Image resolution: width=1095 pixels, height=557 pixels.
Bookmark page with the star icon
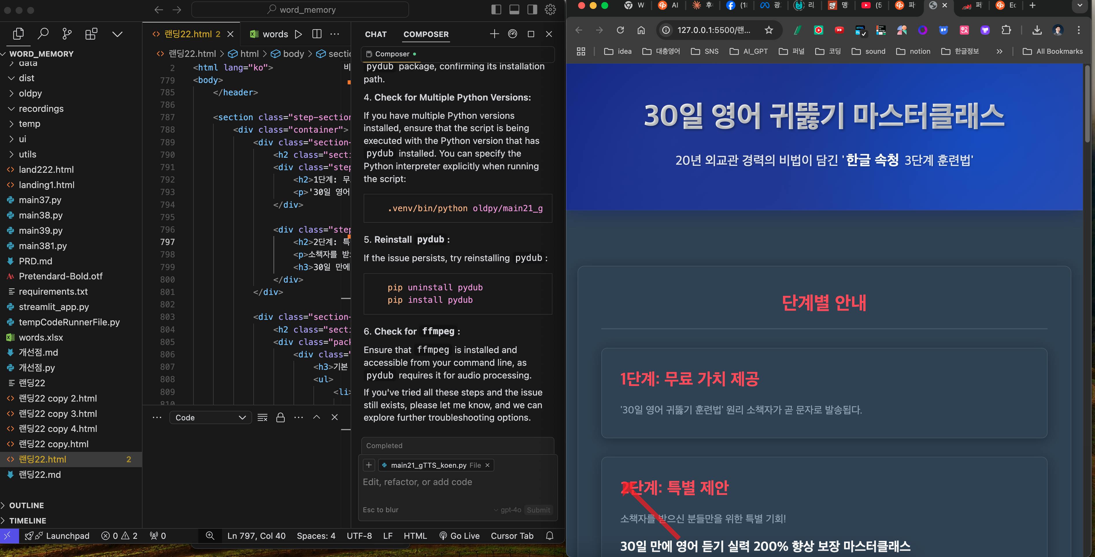tap(769, 30)
